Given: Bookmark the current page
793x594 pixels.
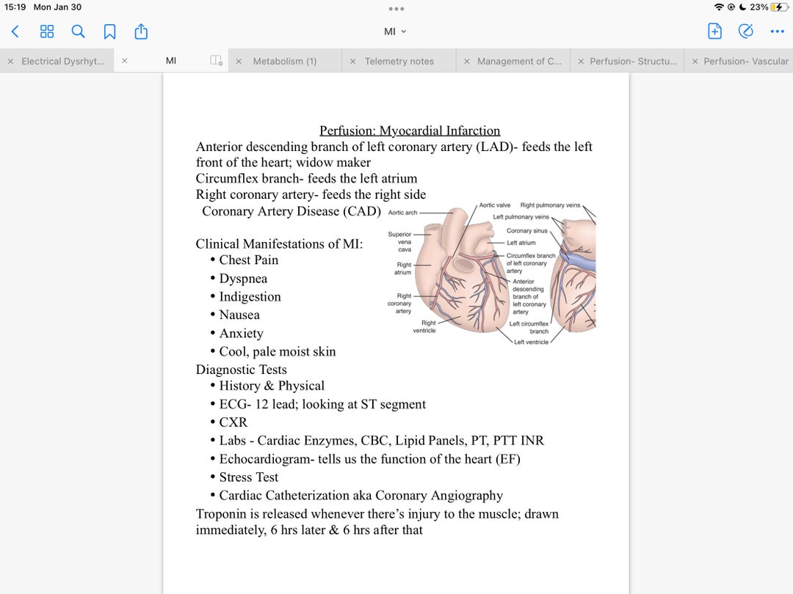Looking at the screenshot, I should pyautogui.click(x=109, y=32).
